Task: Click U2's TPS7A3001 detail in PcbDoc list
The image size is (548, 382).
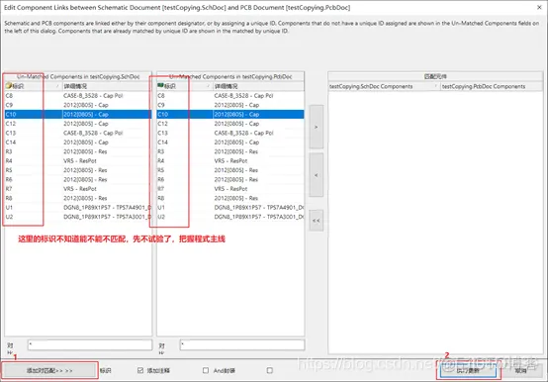Action: (258, 217)
